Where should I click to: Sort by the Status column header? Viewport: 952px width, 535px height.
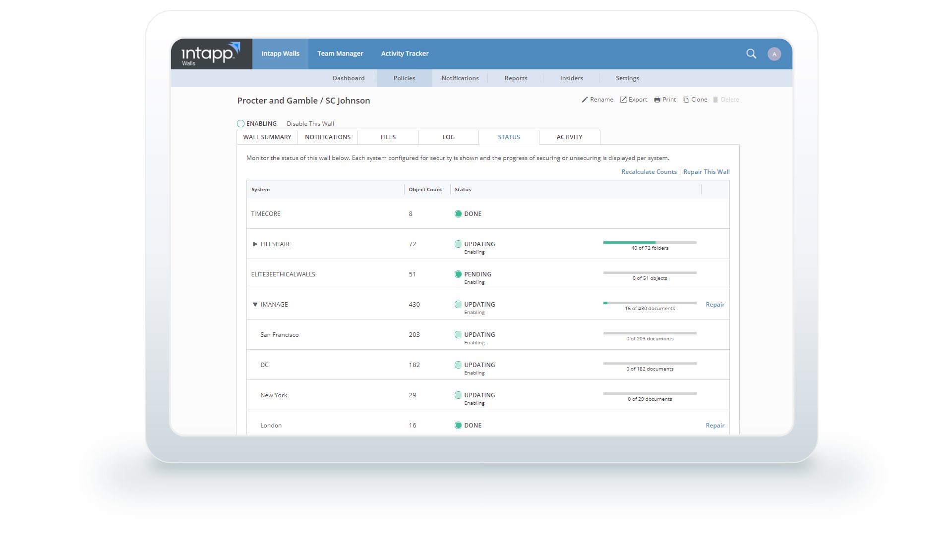463,190
